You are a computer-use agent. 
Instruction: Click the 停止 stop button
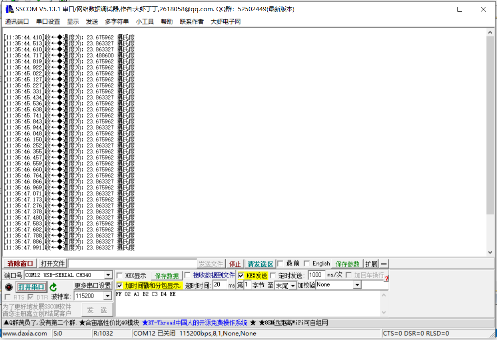tap(235, 264)
